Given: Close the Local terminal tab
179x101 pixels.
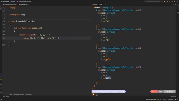Looking at the screenshot, I should pos(103,4).
